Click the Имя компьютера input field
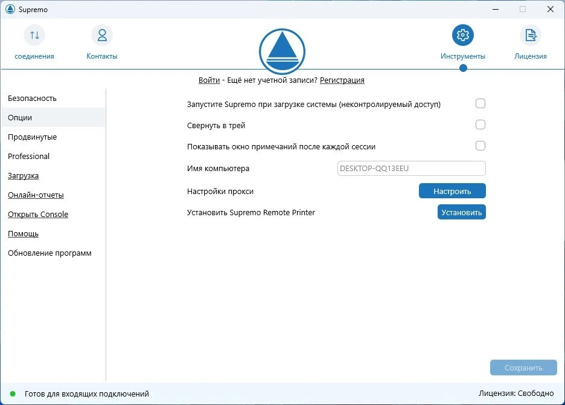This screenshot has width=565, height=405. tap(412, 169)
